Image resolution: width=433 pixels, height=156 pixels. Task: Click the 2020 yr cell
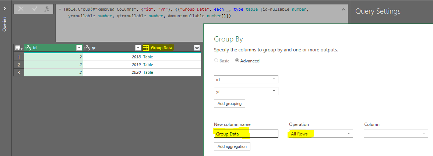pyautogui.click(x=112, y=72)
